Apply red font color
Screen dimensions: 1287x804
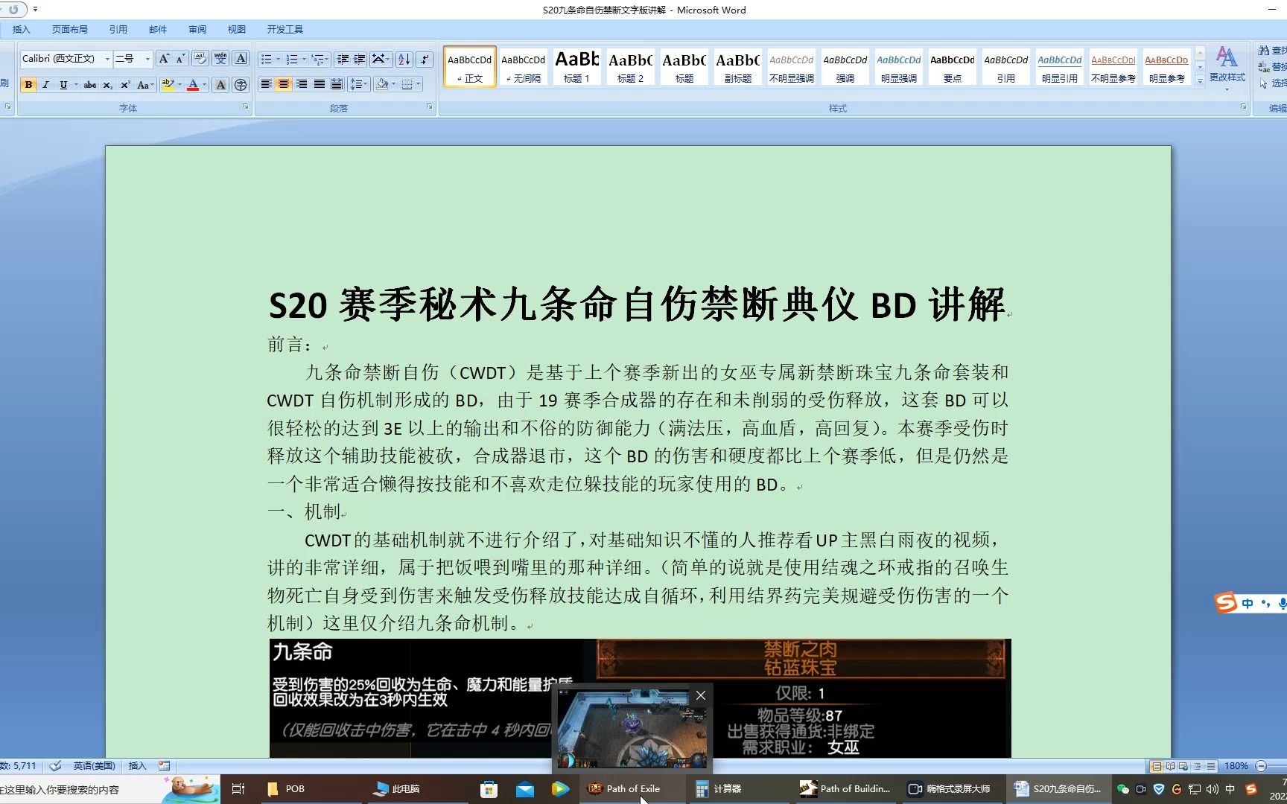pos(193,85)
